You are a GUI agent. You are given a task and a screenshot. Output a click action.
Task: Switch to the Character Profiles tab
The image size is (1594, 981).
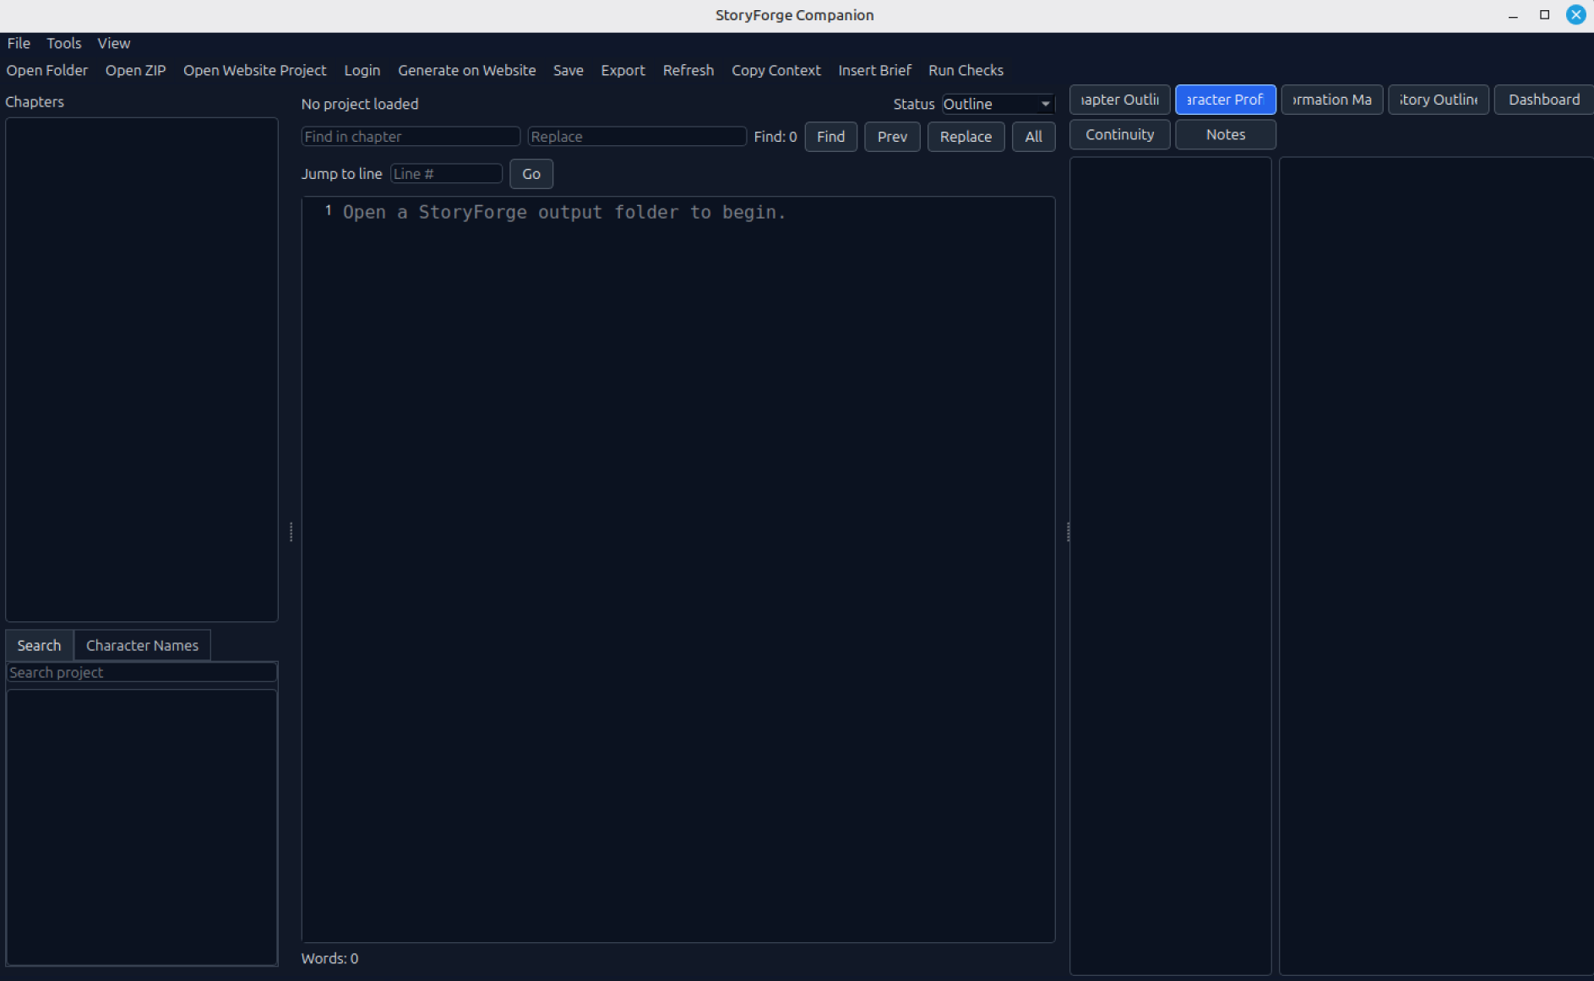pos(1226,100)
